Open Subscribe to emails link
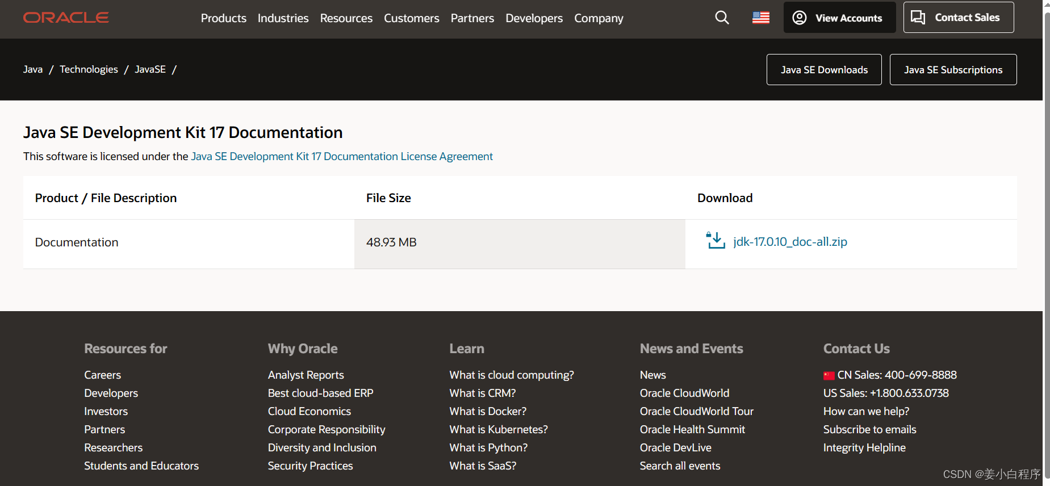The width and height of the screenshot is (1050, 486). coord(870,429)
